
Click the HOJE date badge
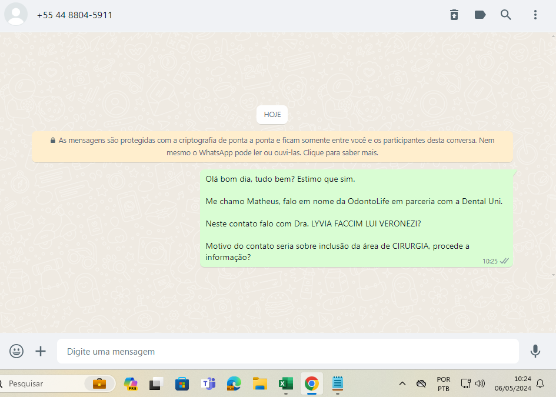click(272, 115)
